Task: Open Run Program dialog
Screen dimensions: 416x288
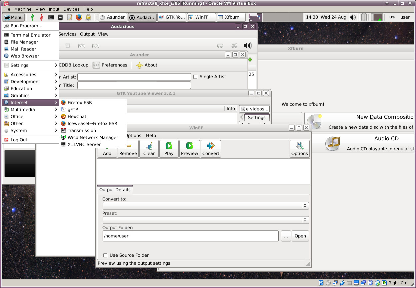Action: click(30, 26)
